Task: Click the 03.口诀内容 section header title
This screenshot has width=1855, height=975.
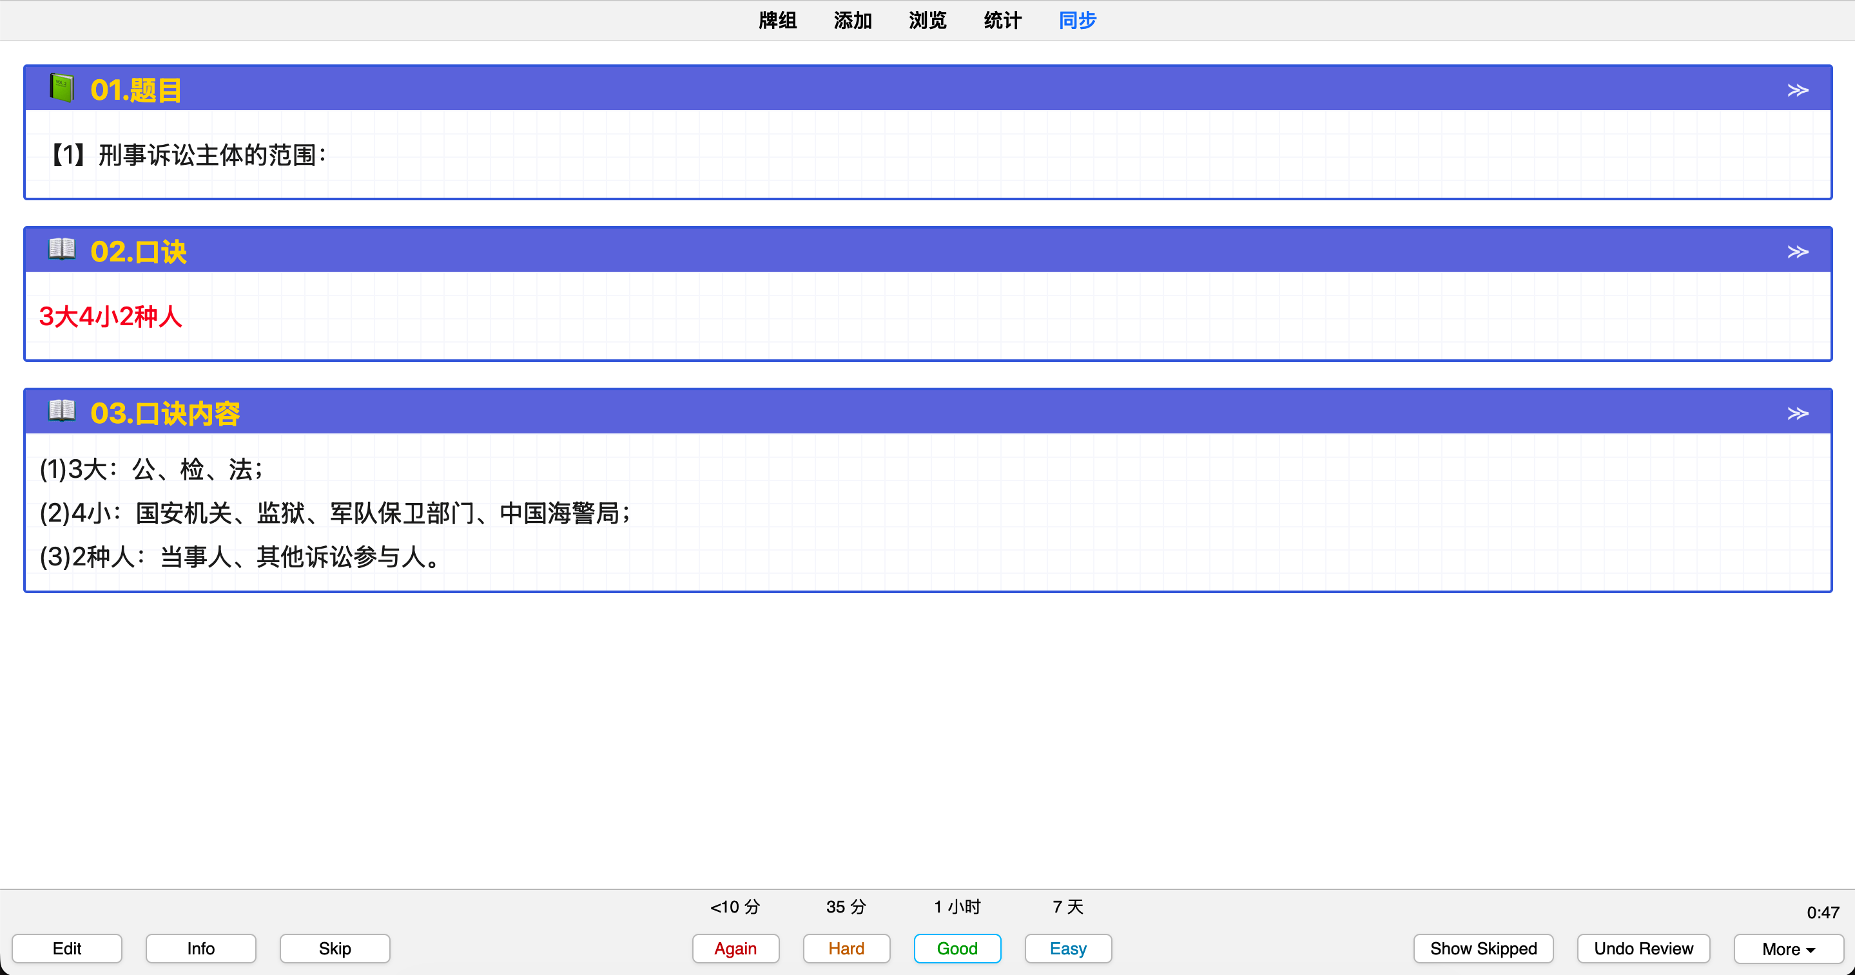Action: pyautogui.click(x=165, y=413)
